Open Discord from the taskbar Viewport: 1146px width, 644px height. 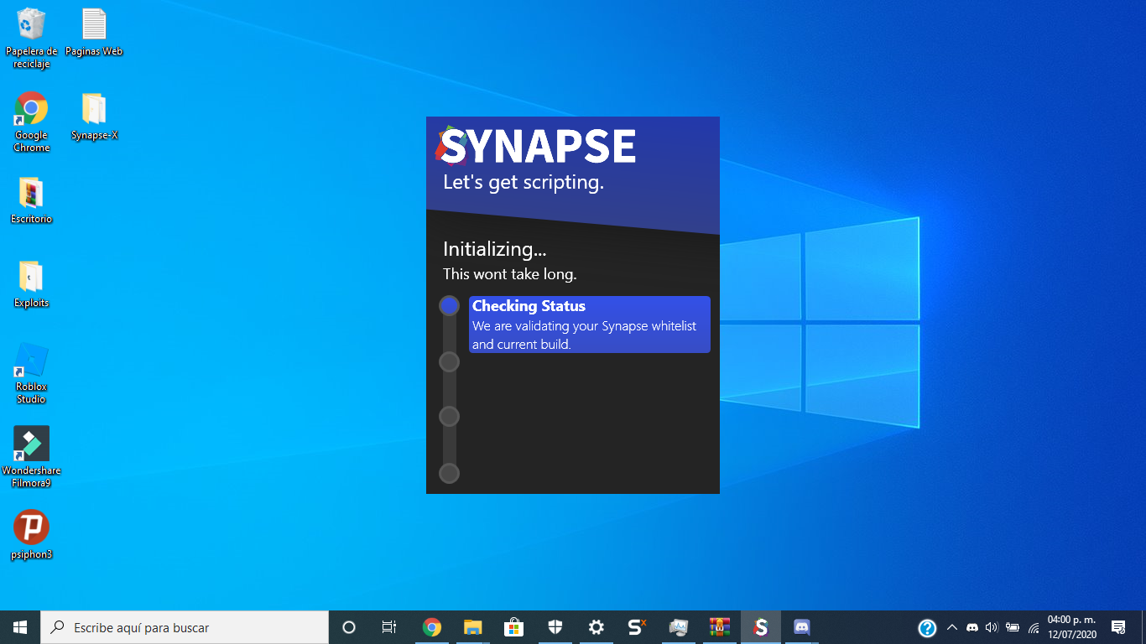[801, 627]
